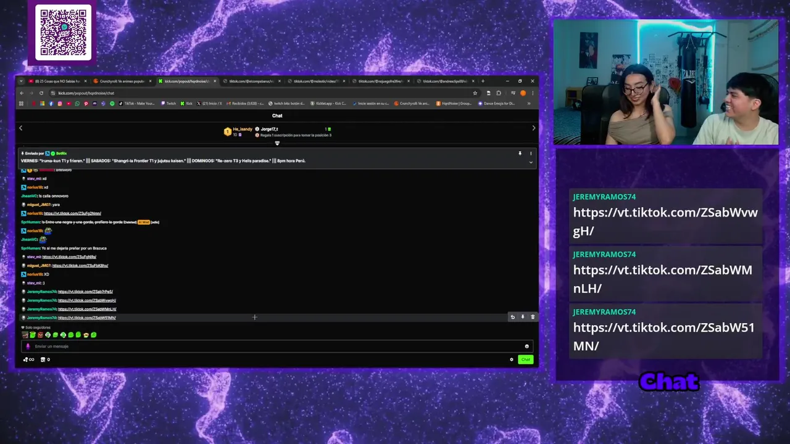Delete the hovered message with trash icon

coord(533,317)
